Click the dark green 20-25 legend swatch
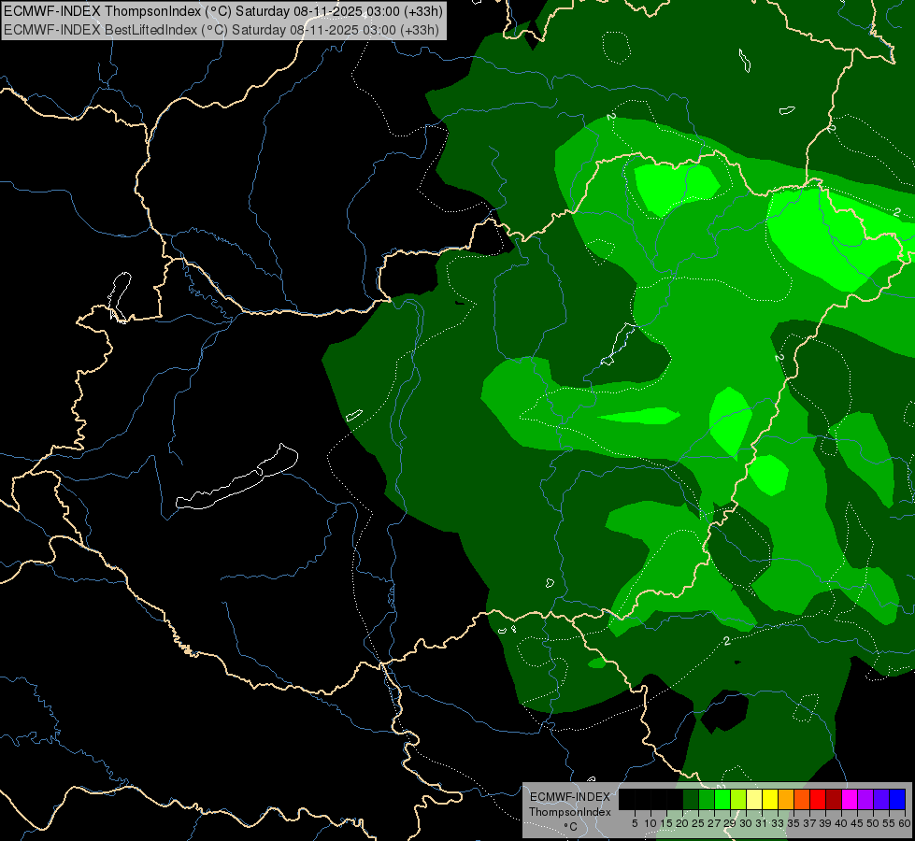Viewport: 915px width, 841px height. point(691,799)
